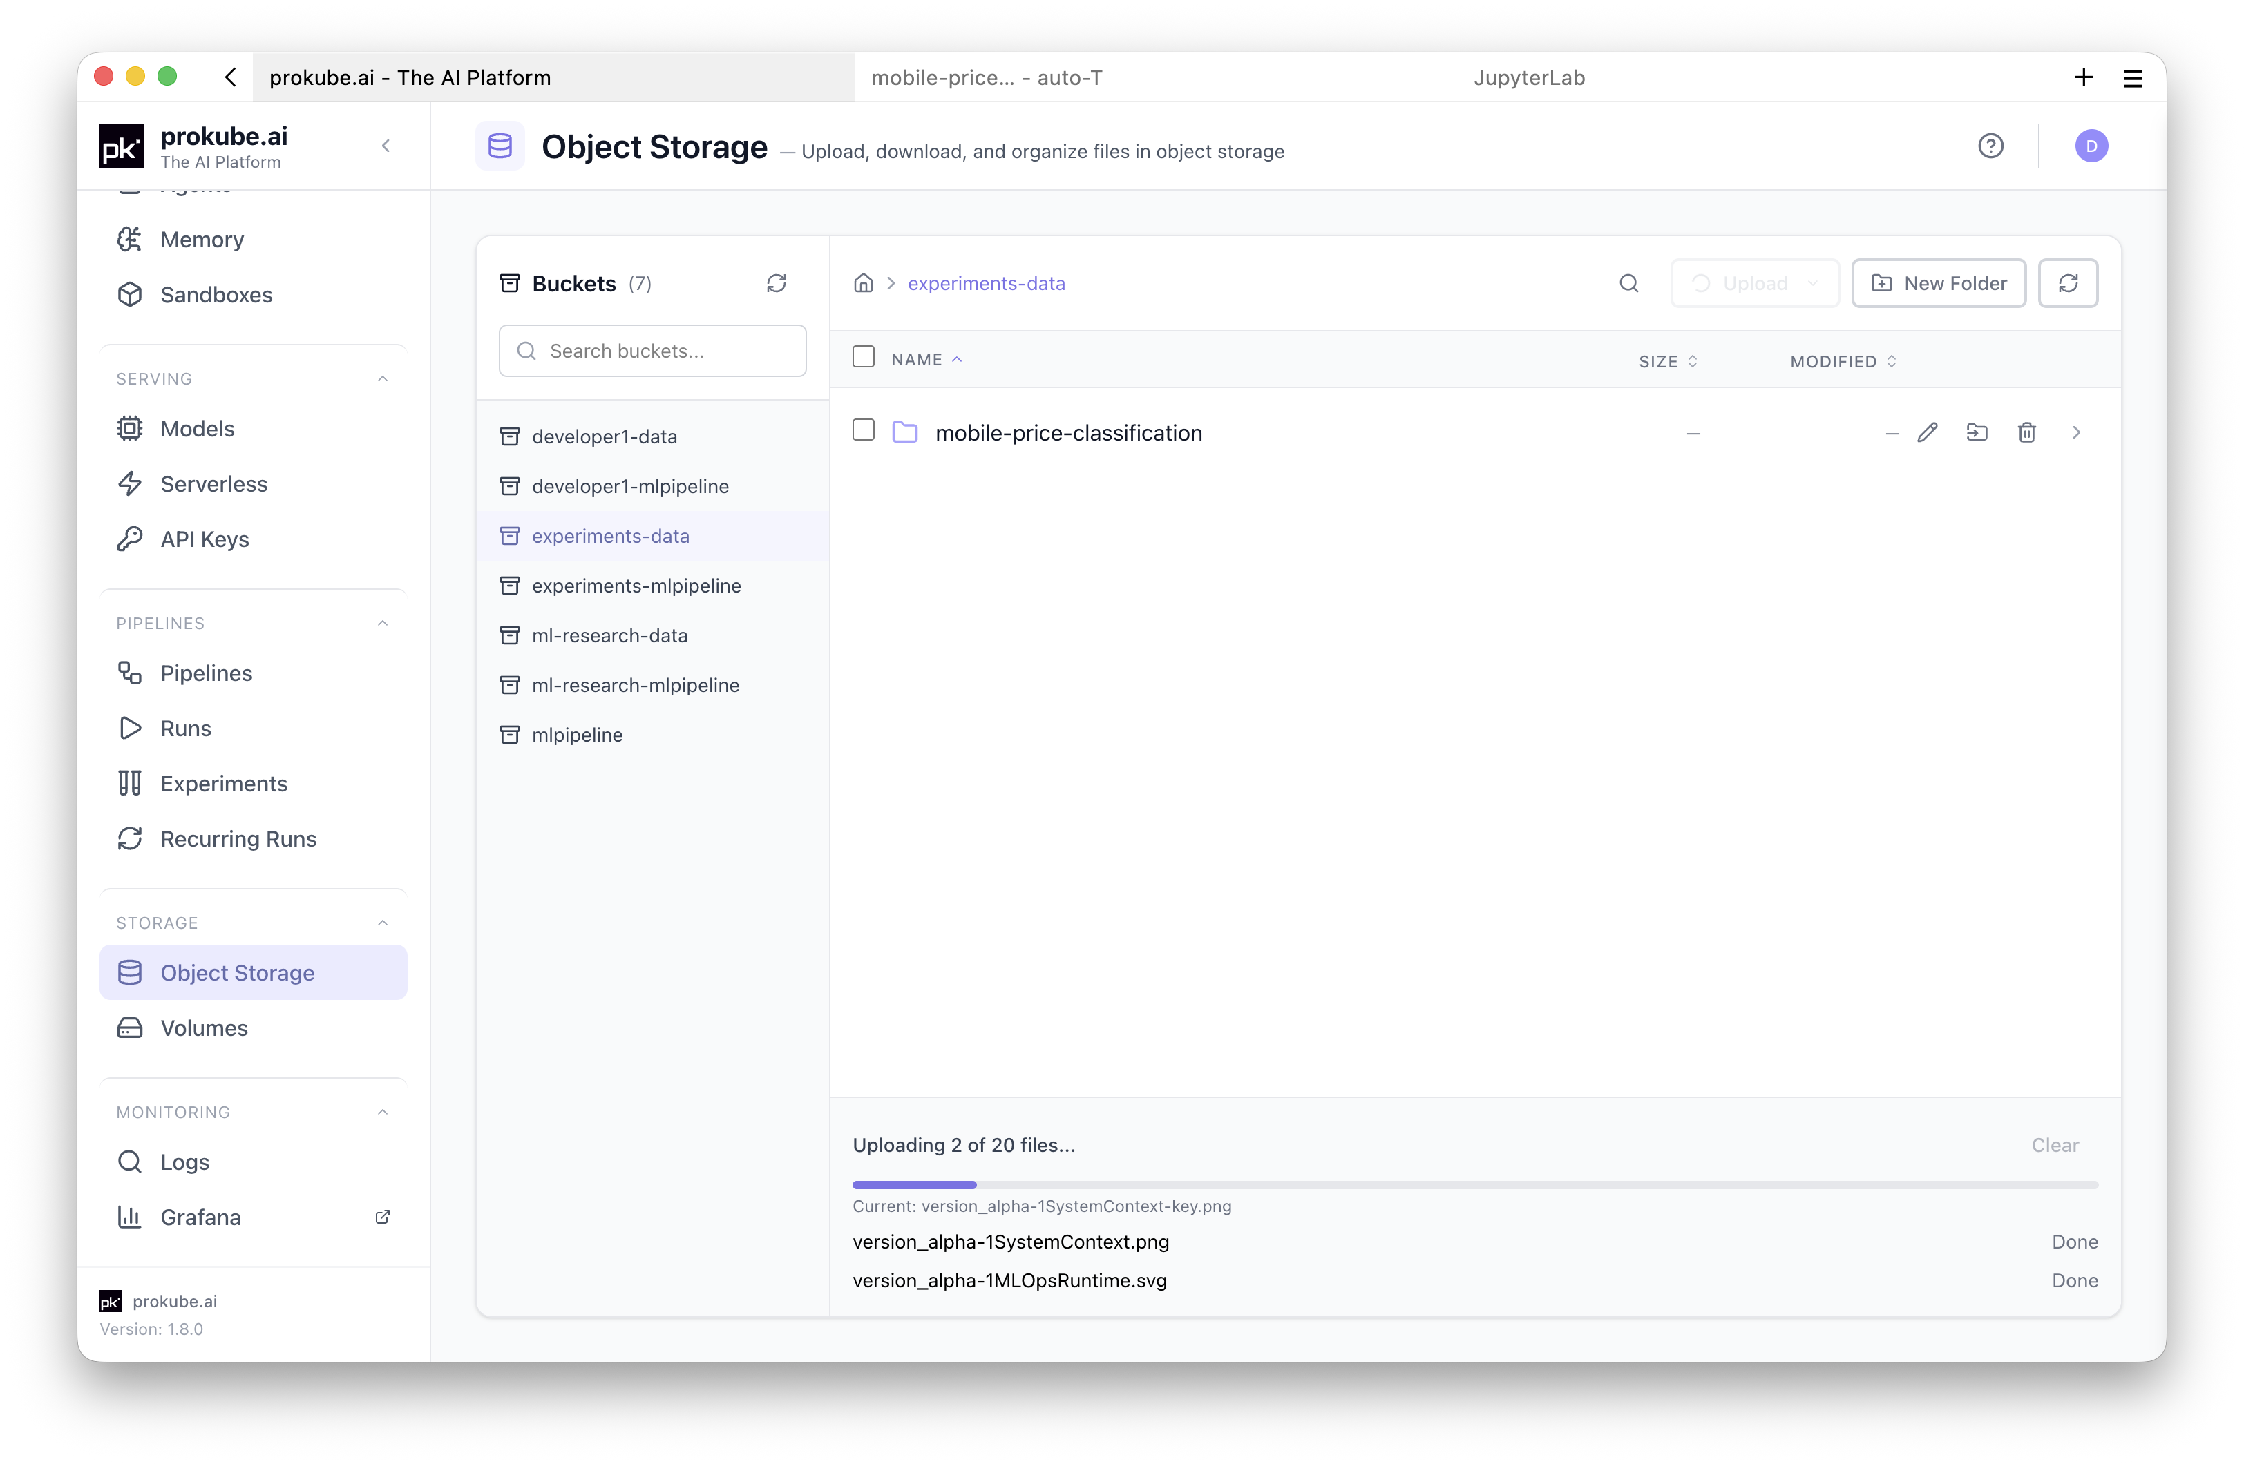This screenshot has height=1464, width=2244.
Task: Rename mobile-price-classification folder with pencil icon
Action: 1927,433
